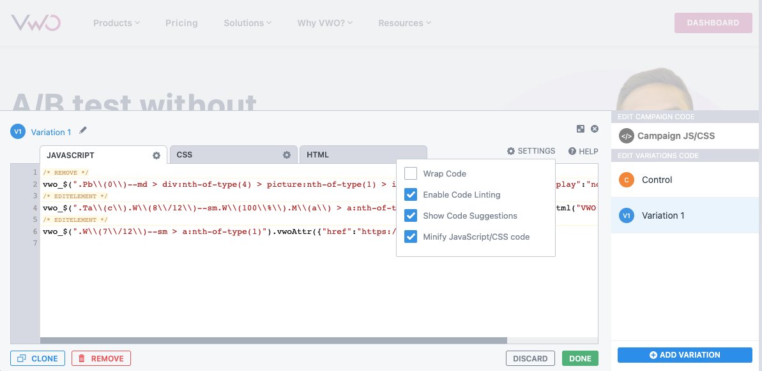Add a new variation
Screen dimensions: 762x371
point(685,354)
